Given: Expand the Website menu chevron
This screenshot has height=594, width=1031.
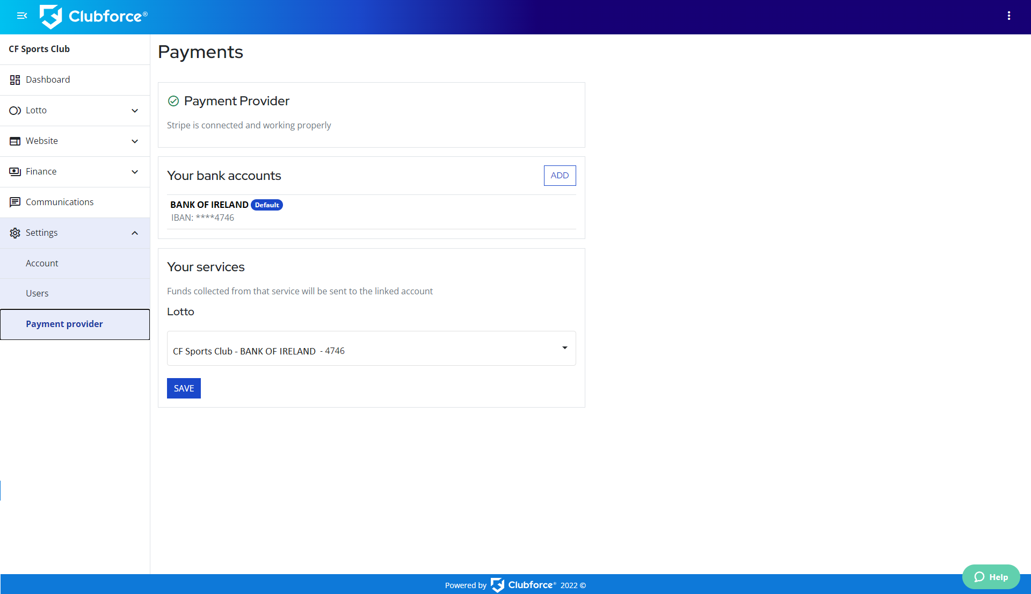Looking at the screenshot, I should [135, 141].
